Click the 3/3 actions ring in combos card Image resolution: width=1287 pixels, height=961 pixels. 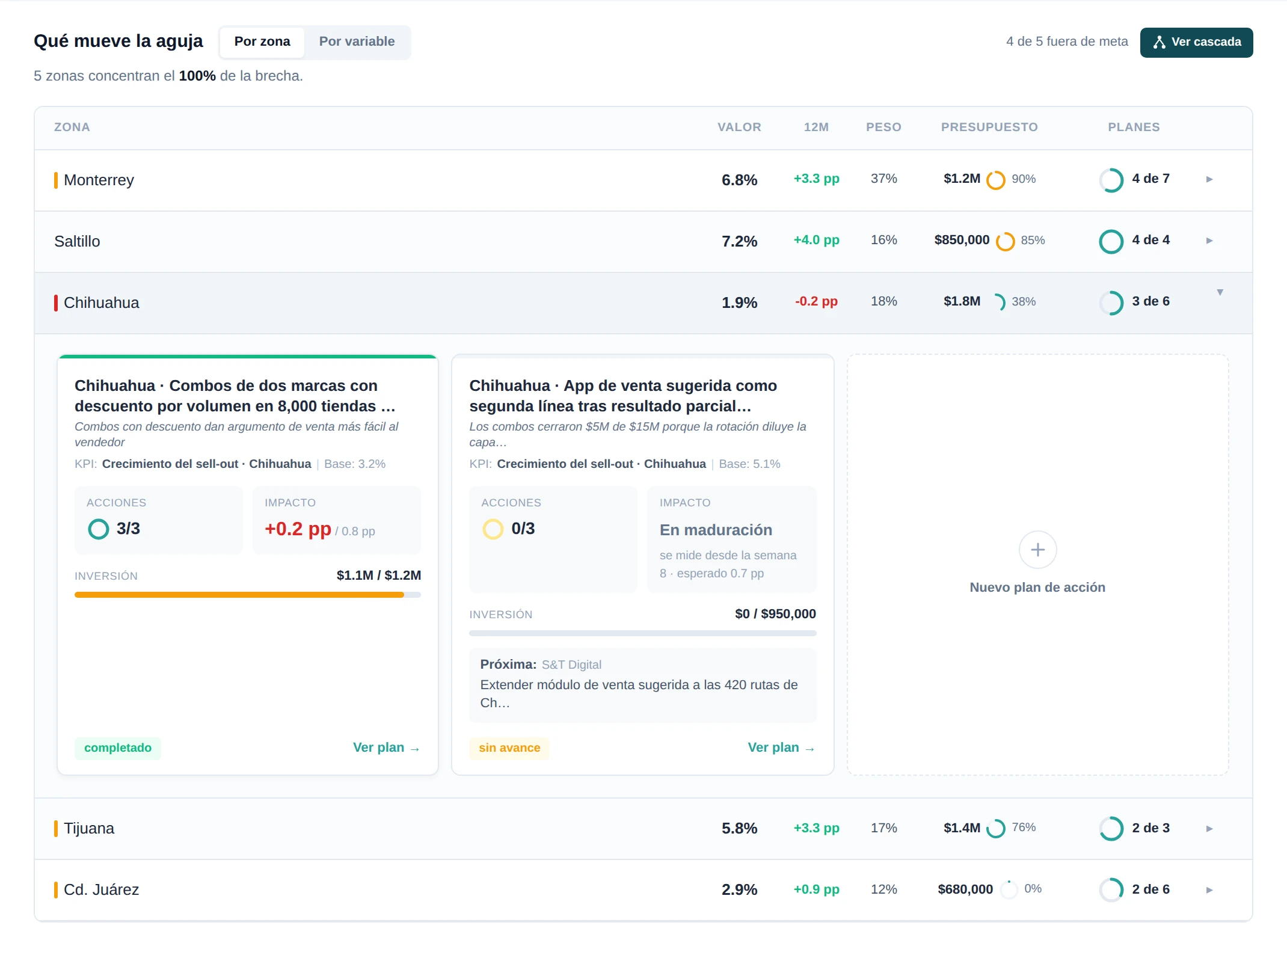point(98,529)
